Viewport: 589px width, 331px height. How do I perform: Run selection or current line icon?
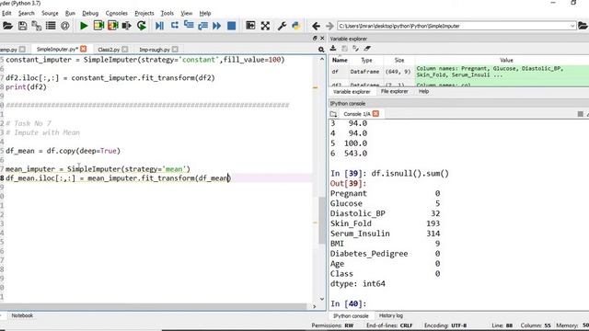[x=127, y=26]
